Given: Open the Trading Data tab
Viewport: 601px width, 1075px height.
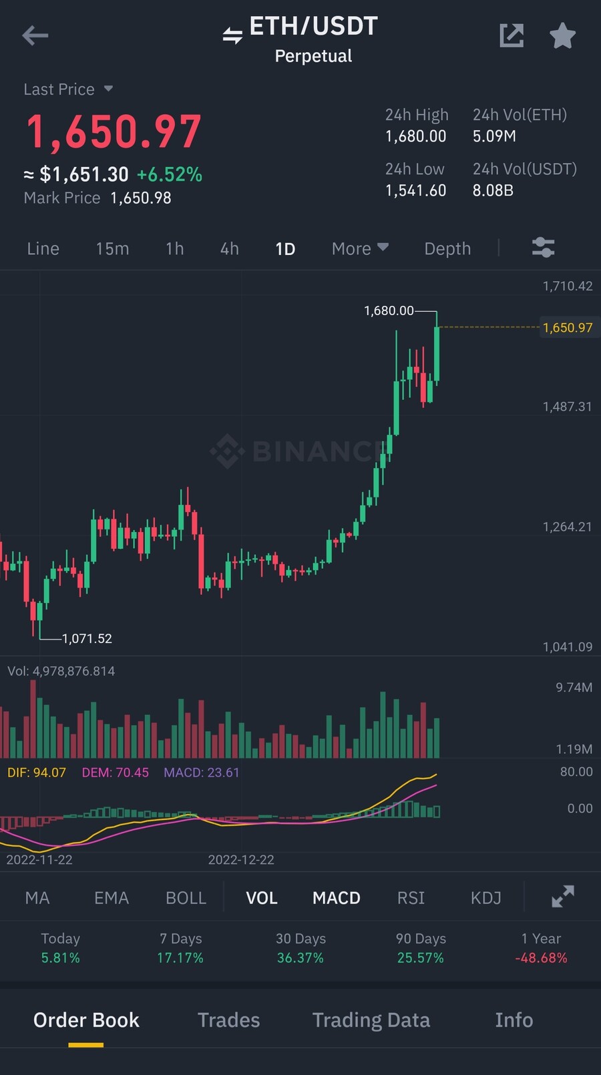Looking at the screenshot, I should click(x=371, y=1020).
